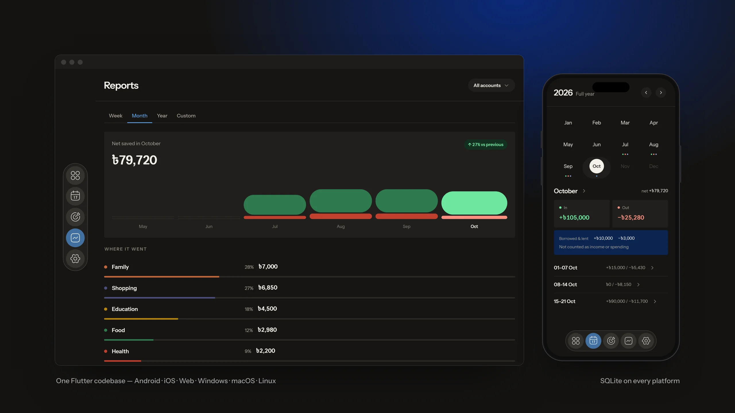The height and width of the screenshot is (413, 735).
Task: Switch to the Year tab
Action: (162, 116)
